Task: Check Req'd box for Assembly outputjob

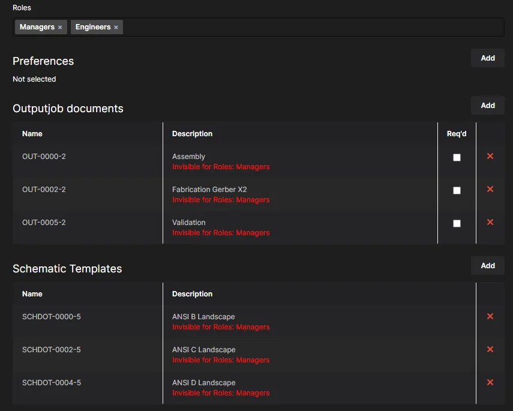Action: pos(457,157)
